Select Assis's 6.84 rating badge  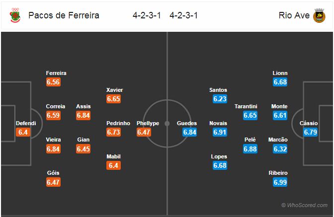(83, 115)
